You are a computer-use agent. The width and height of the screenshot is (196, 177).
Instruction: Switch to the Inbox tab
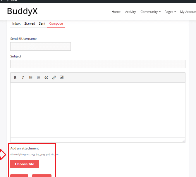tap(16, 23)
